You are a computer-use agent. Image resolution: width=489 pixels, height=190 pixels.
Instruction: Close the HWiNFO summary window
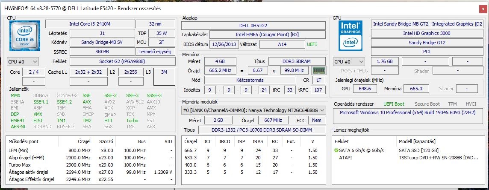(483, 9)
